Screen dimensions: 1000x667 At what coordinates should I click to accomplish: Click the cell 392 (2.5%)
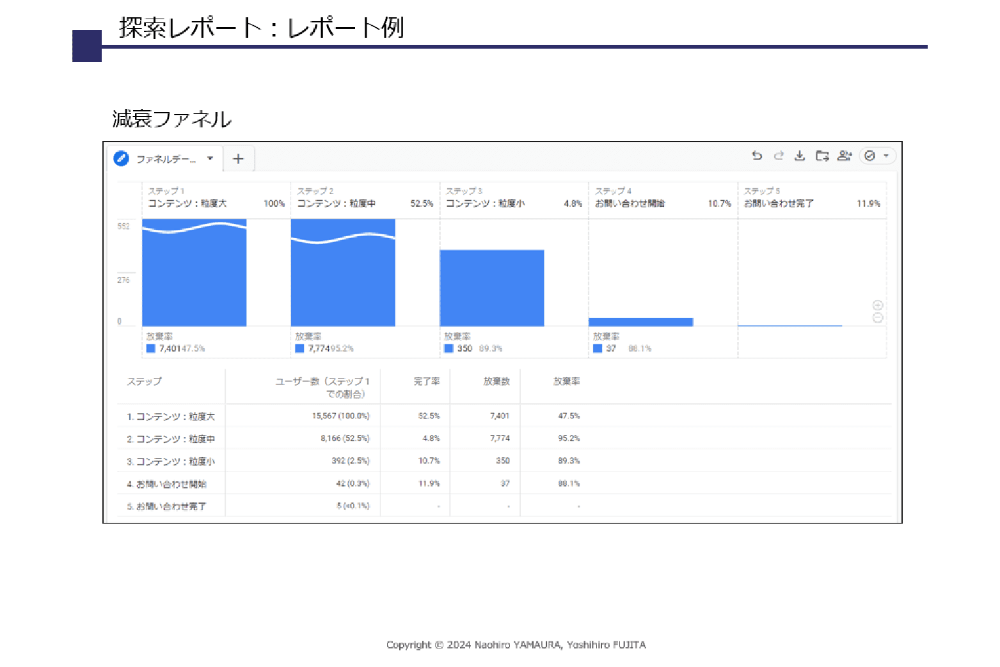351,461
